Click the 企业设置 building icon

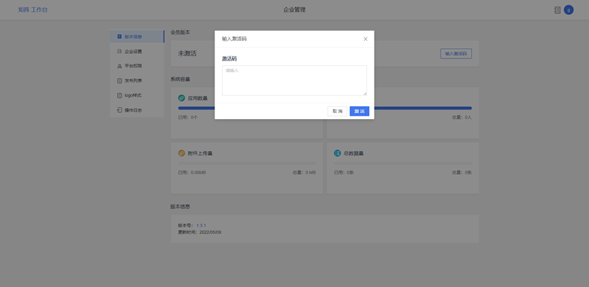pyautogui.click(x=119, y=52)
